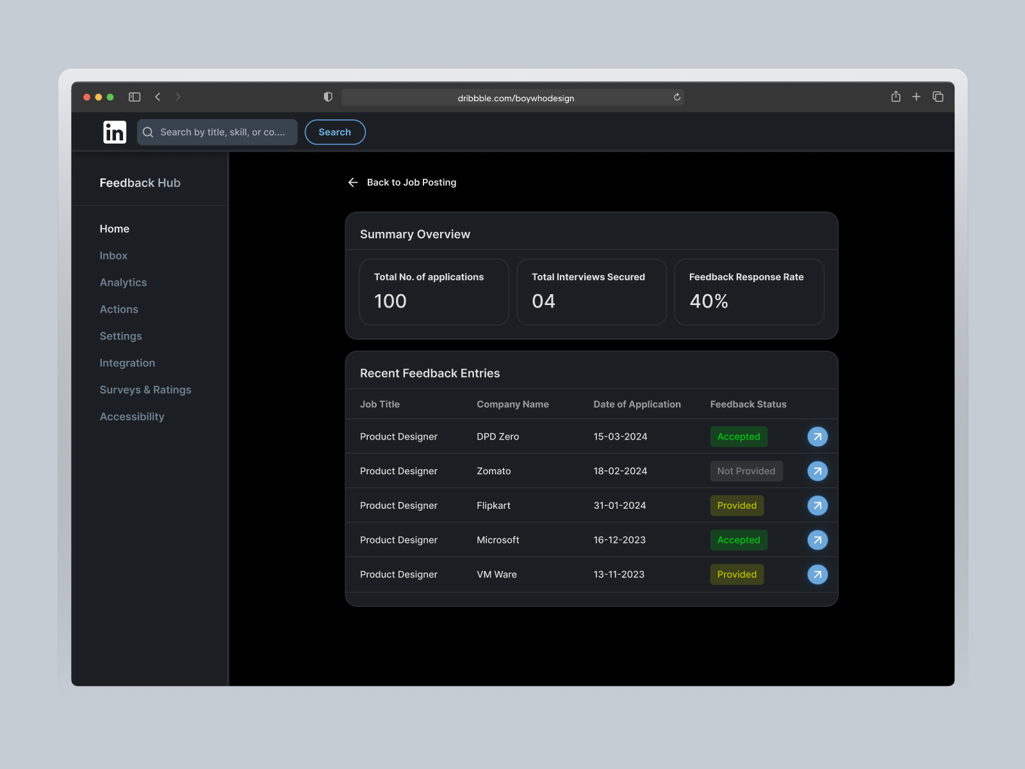The width and height of the screenshot is (1025, 769).
Task: Click the browser address bar
Action: pyautogui.click(x=512, y=97)
